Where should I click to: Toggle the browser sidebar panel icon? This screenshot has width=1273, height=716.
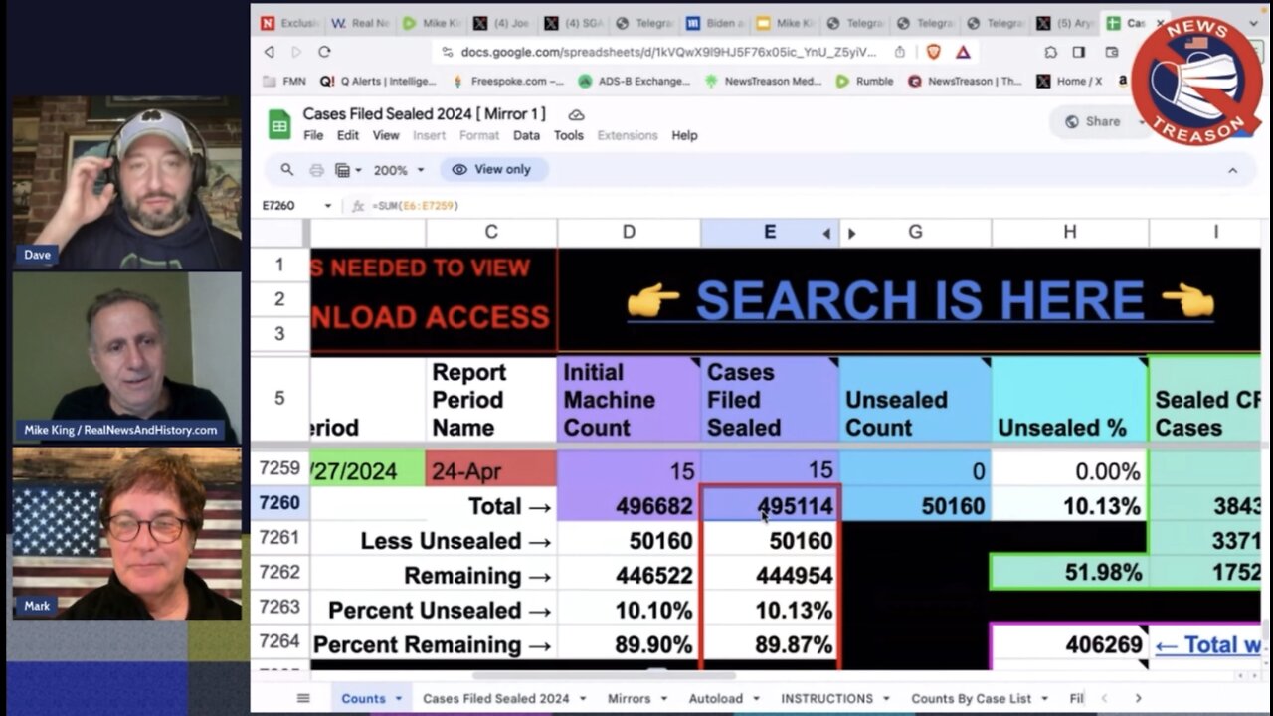coord(1079,52)
